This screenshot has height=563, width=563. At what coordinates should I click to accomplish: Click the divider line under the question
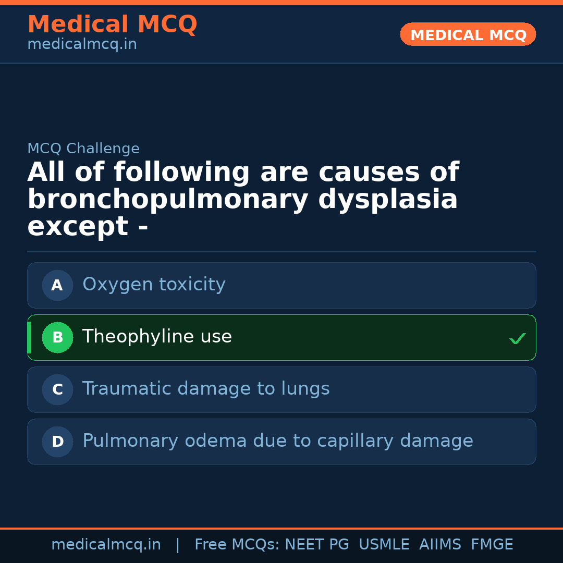tap(281, 251)
